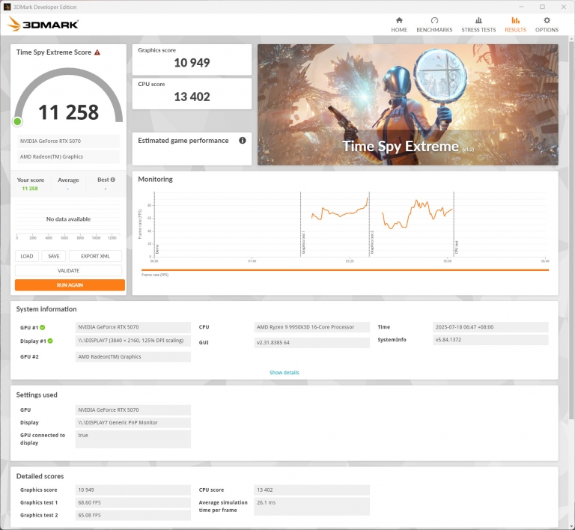
Task: Click the GPU connected to display true field
Action: click(133, 439)
